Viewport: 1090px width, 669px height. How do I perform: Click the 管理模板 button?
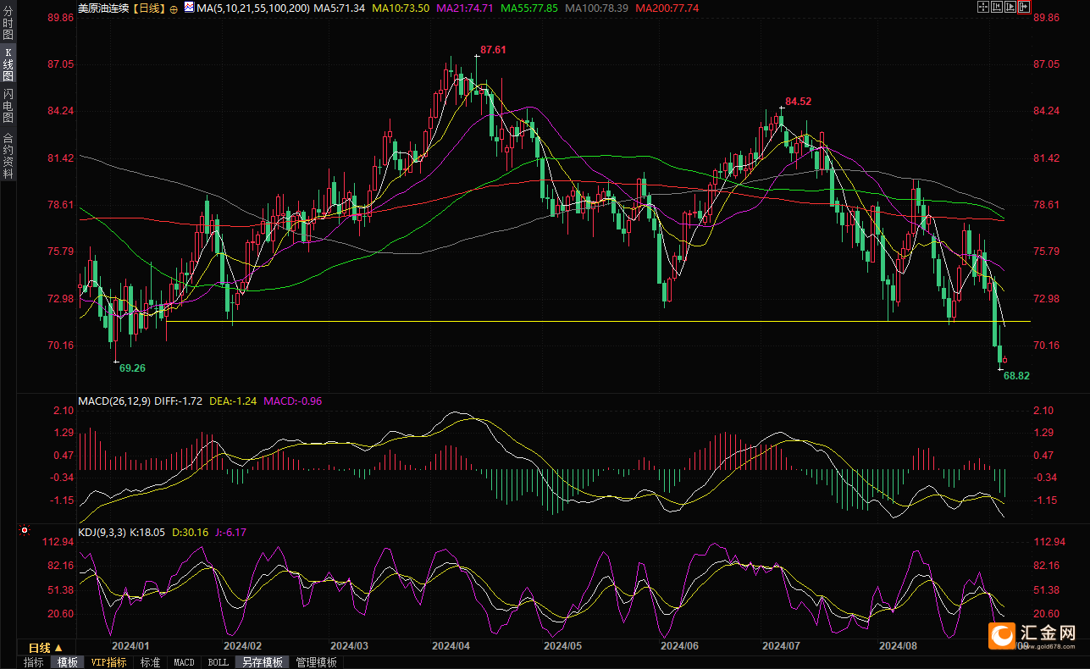click(316, 662)
